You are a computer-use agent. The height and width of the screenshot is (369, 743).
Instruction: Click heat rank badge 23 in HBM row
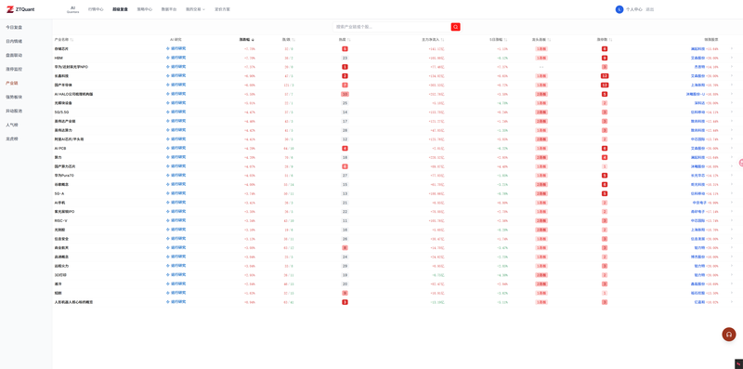click(x=345, y=58)
